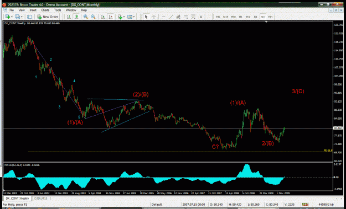
Task: Select the (2)/(B) wave label
Action: coord(141,94)
